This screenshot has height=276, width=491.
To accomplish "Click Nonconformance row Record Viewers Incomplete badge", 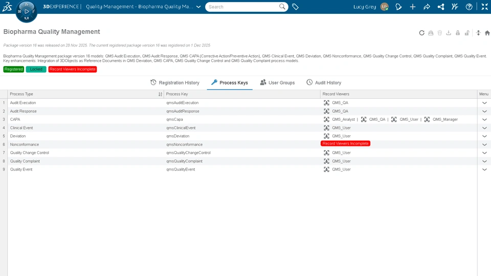I will pyautogui.click(x=345, y=143).
